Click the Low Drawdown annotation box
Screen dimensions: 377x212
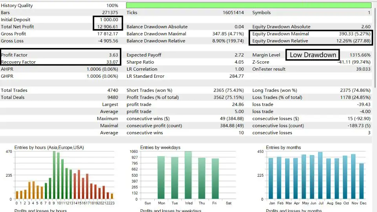click(313, 55)
